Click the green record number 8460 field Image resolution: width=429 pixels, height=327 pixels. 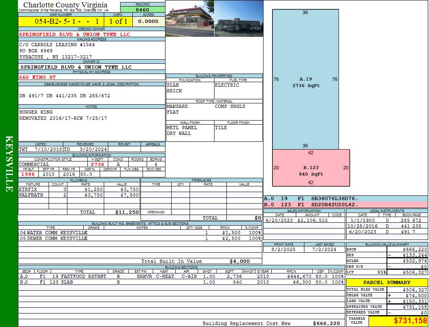143,9
